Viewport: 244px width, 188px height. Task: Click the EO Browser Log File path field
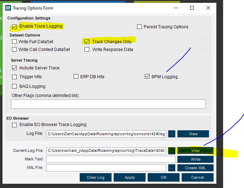[x=106, y=134]
